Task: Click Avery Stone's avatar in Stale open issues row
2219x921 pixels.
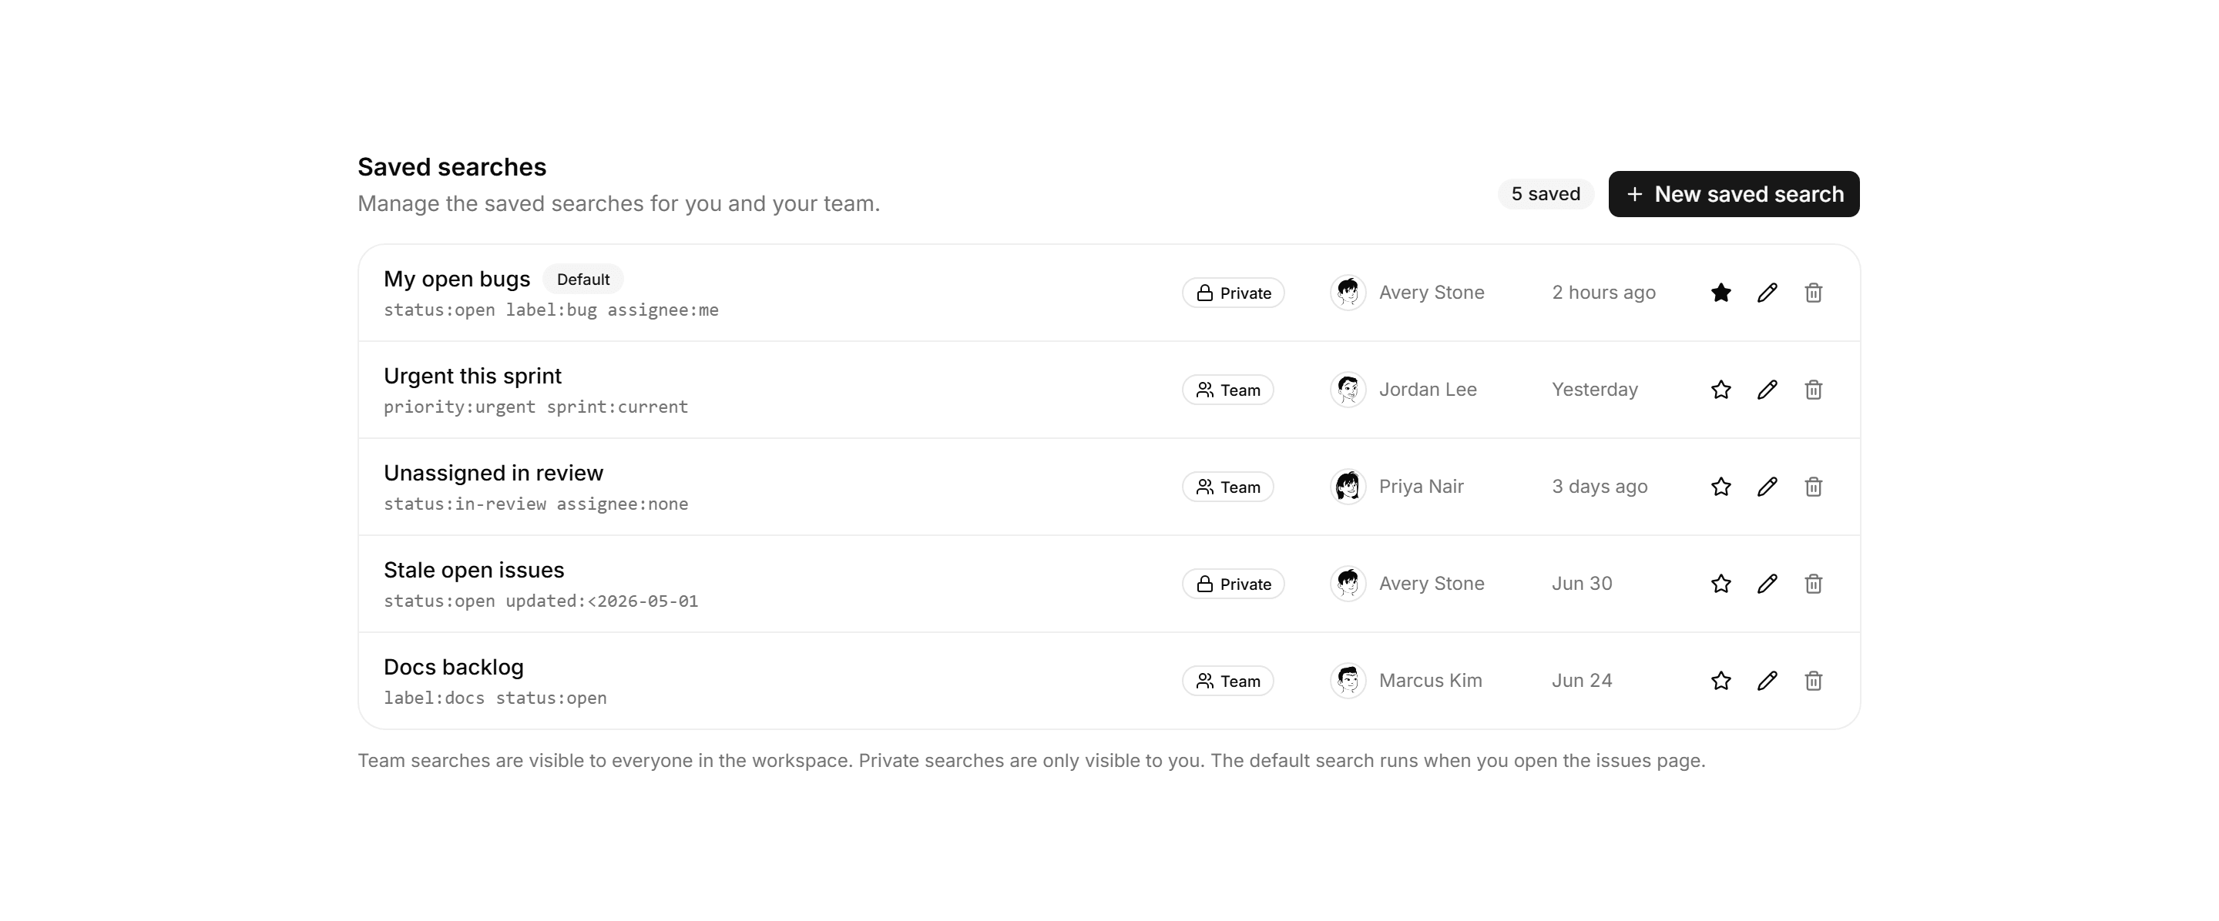Action: pos(1348,584)
